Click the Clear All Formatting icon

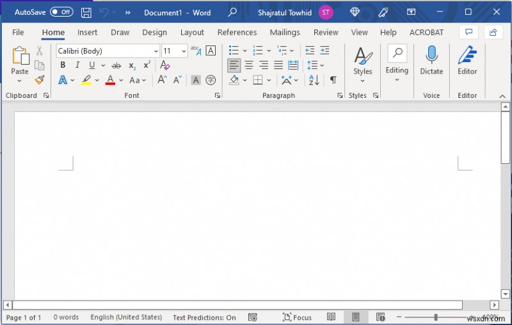[165, 65]
